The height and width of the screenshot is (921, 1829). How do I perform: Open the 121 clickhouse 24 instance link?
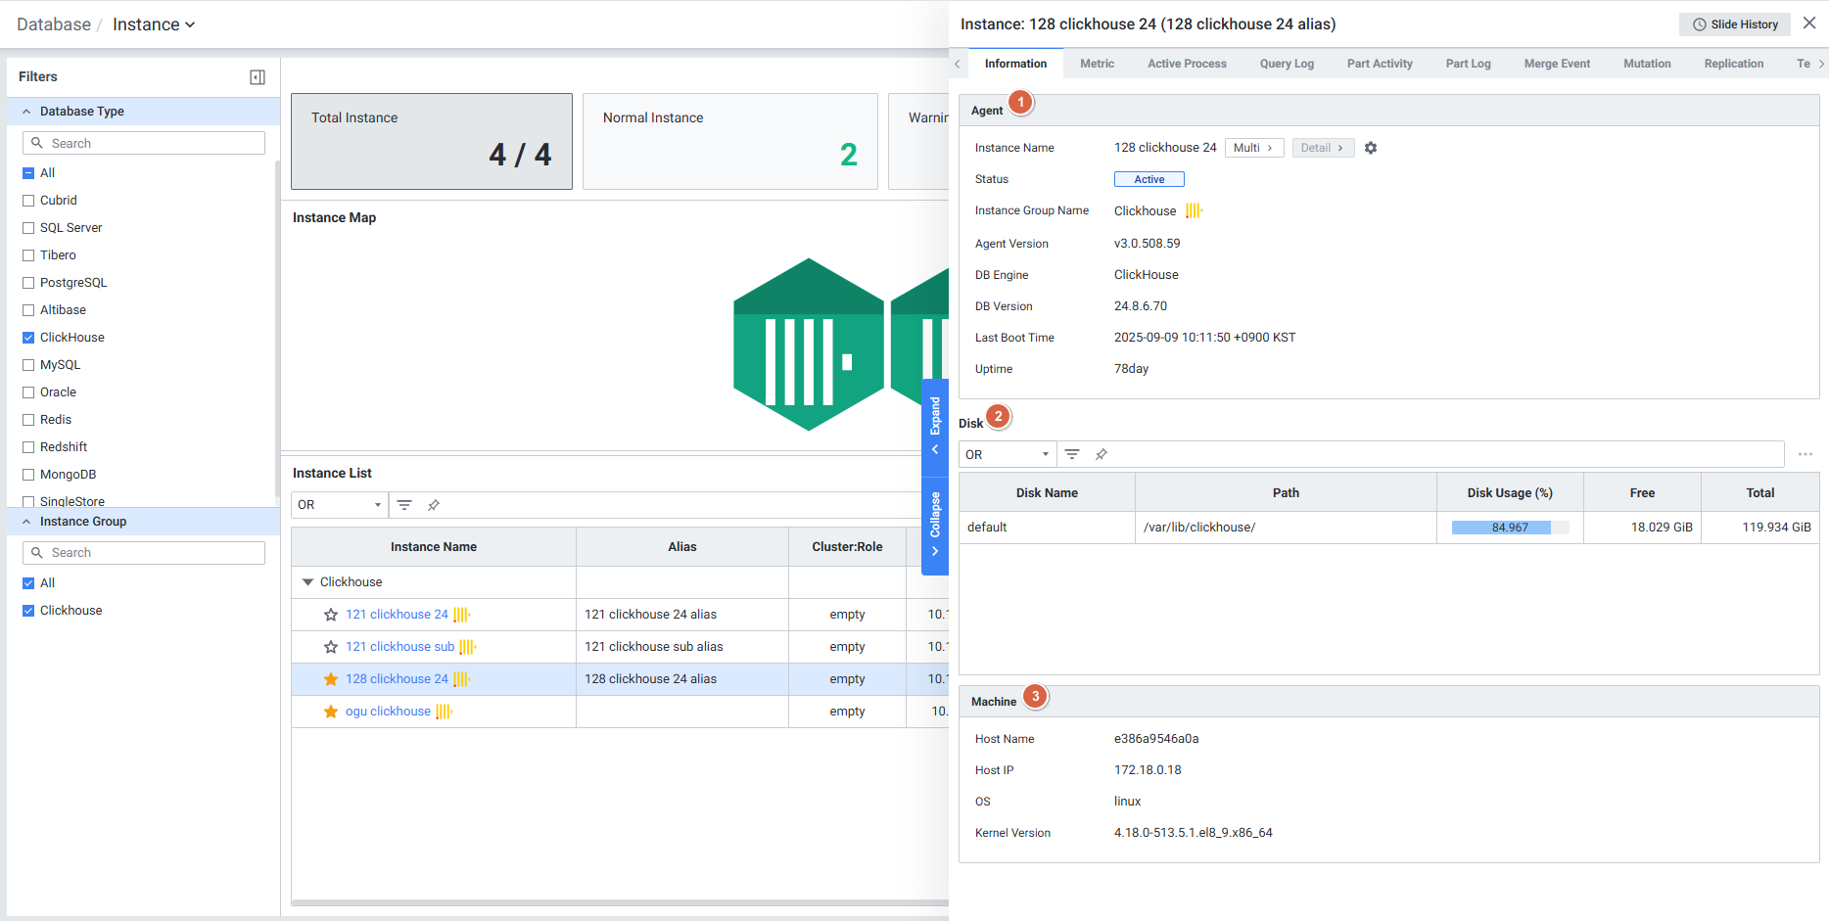click(397, 615)
